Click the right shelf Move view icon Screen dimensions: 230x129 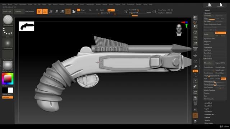coord(195,87)
